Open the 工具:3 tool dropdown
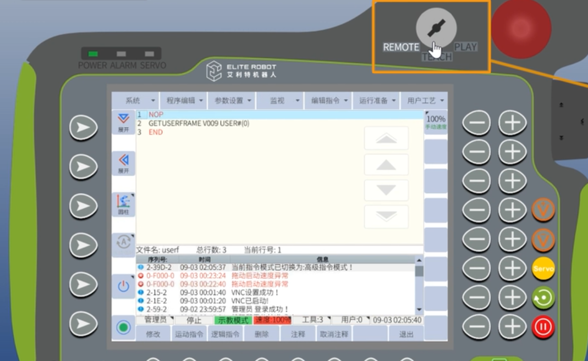588x361 pixels. [x=313, y=320]
